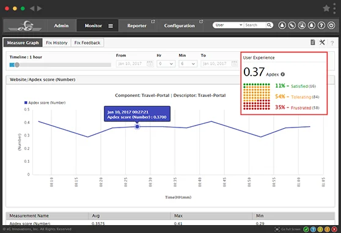341x233 pixels.
Task: Expand the Hr dropdown
Action: pos(166,63)
